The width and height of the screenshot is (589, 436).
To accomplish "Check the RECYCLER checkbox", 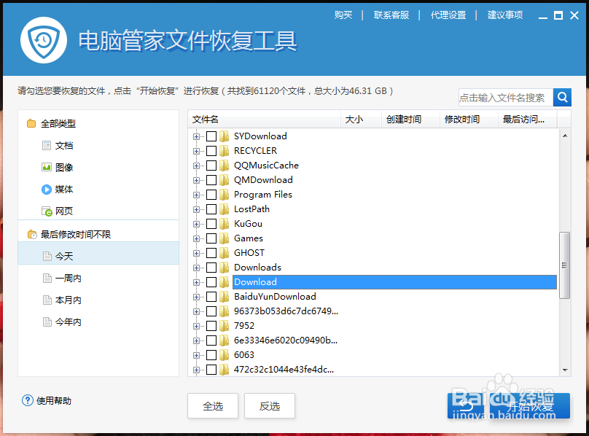I will coord(211,151).
